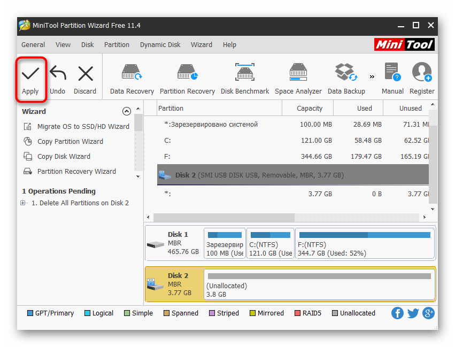Open the Data Recovery tool
The height and width of the screenshot is (347, 455).
[132, 74]
